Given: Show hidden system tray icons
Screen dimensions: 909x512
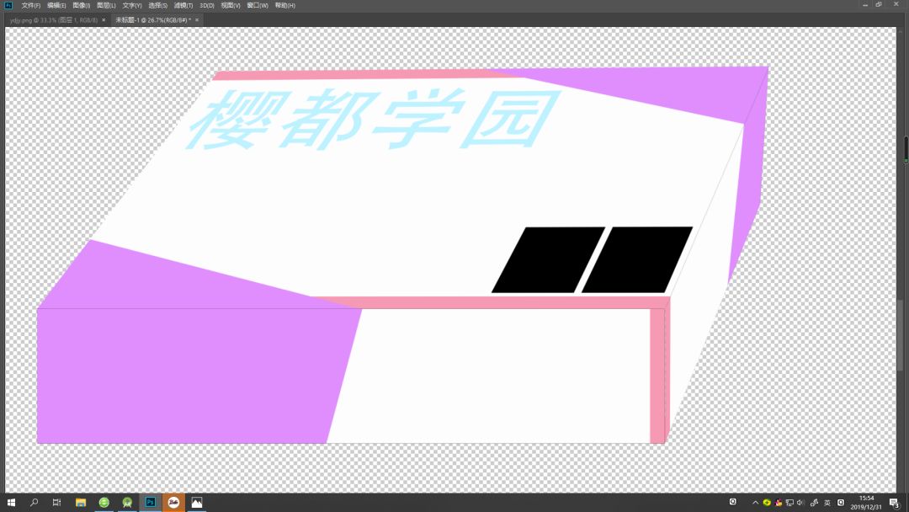Looking at the screenshot, I should [755, 503].
